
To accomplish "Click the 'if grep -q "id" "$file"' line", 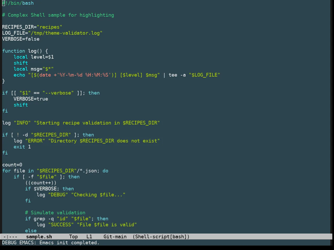I will (x=67, y=219).
